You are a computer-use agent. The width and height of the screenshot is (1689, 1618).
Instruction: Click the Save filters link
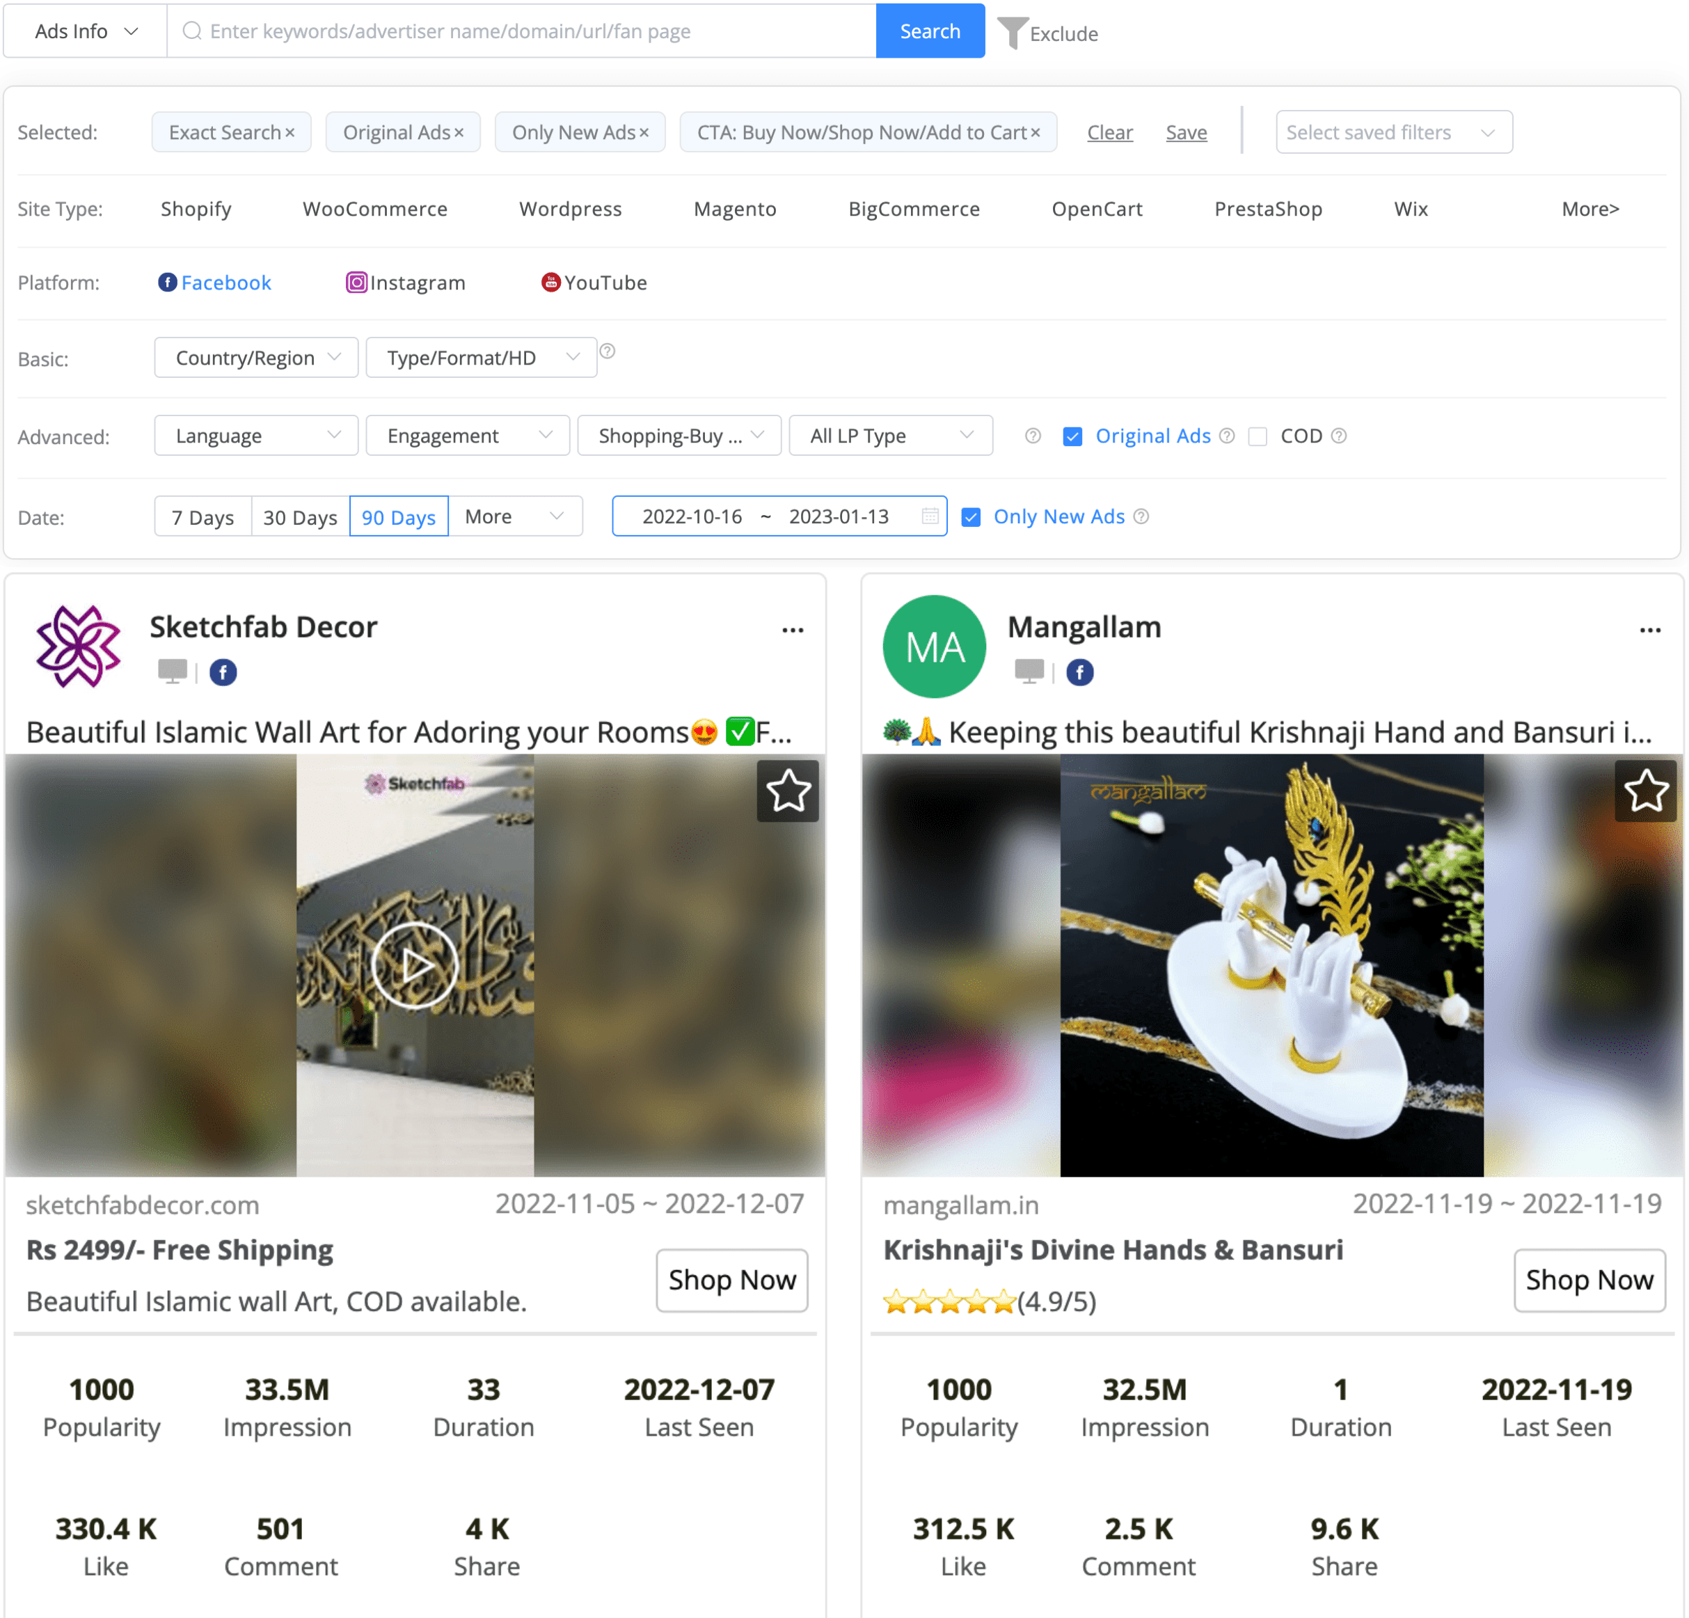click(1186, 133)
